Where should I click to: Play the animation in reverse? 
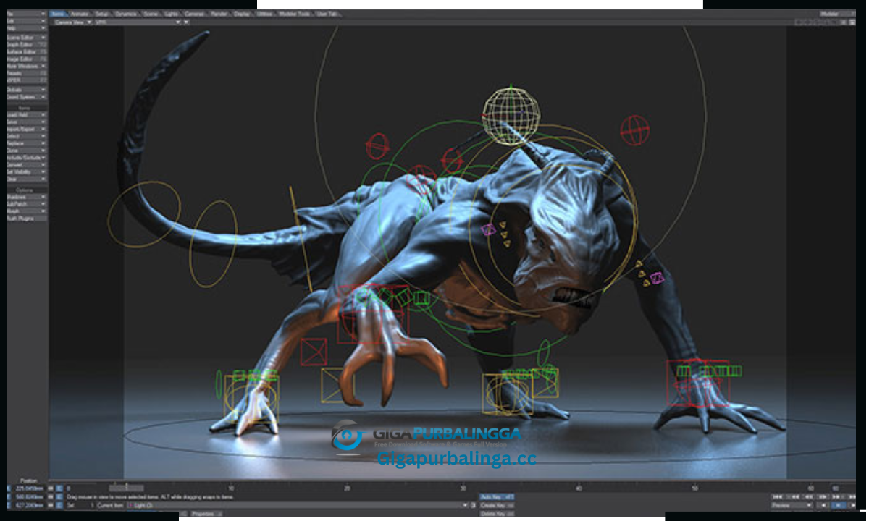pyautogui.click(x=823, y=505)
